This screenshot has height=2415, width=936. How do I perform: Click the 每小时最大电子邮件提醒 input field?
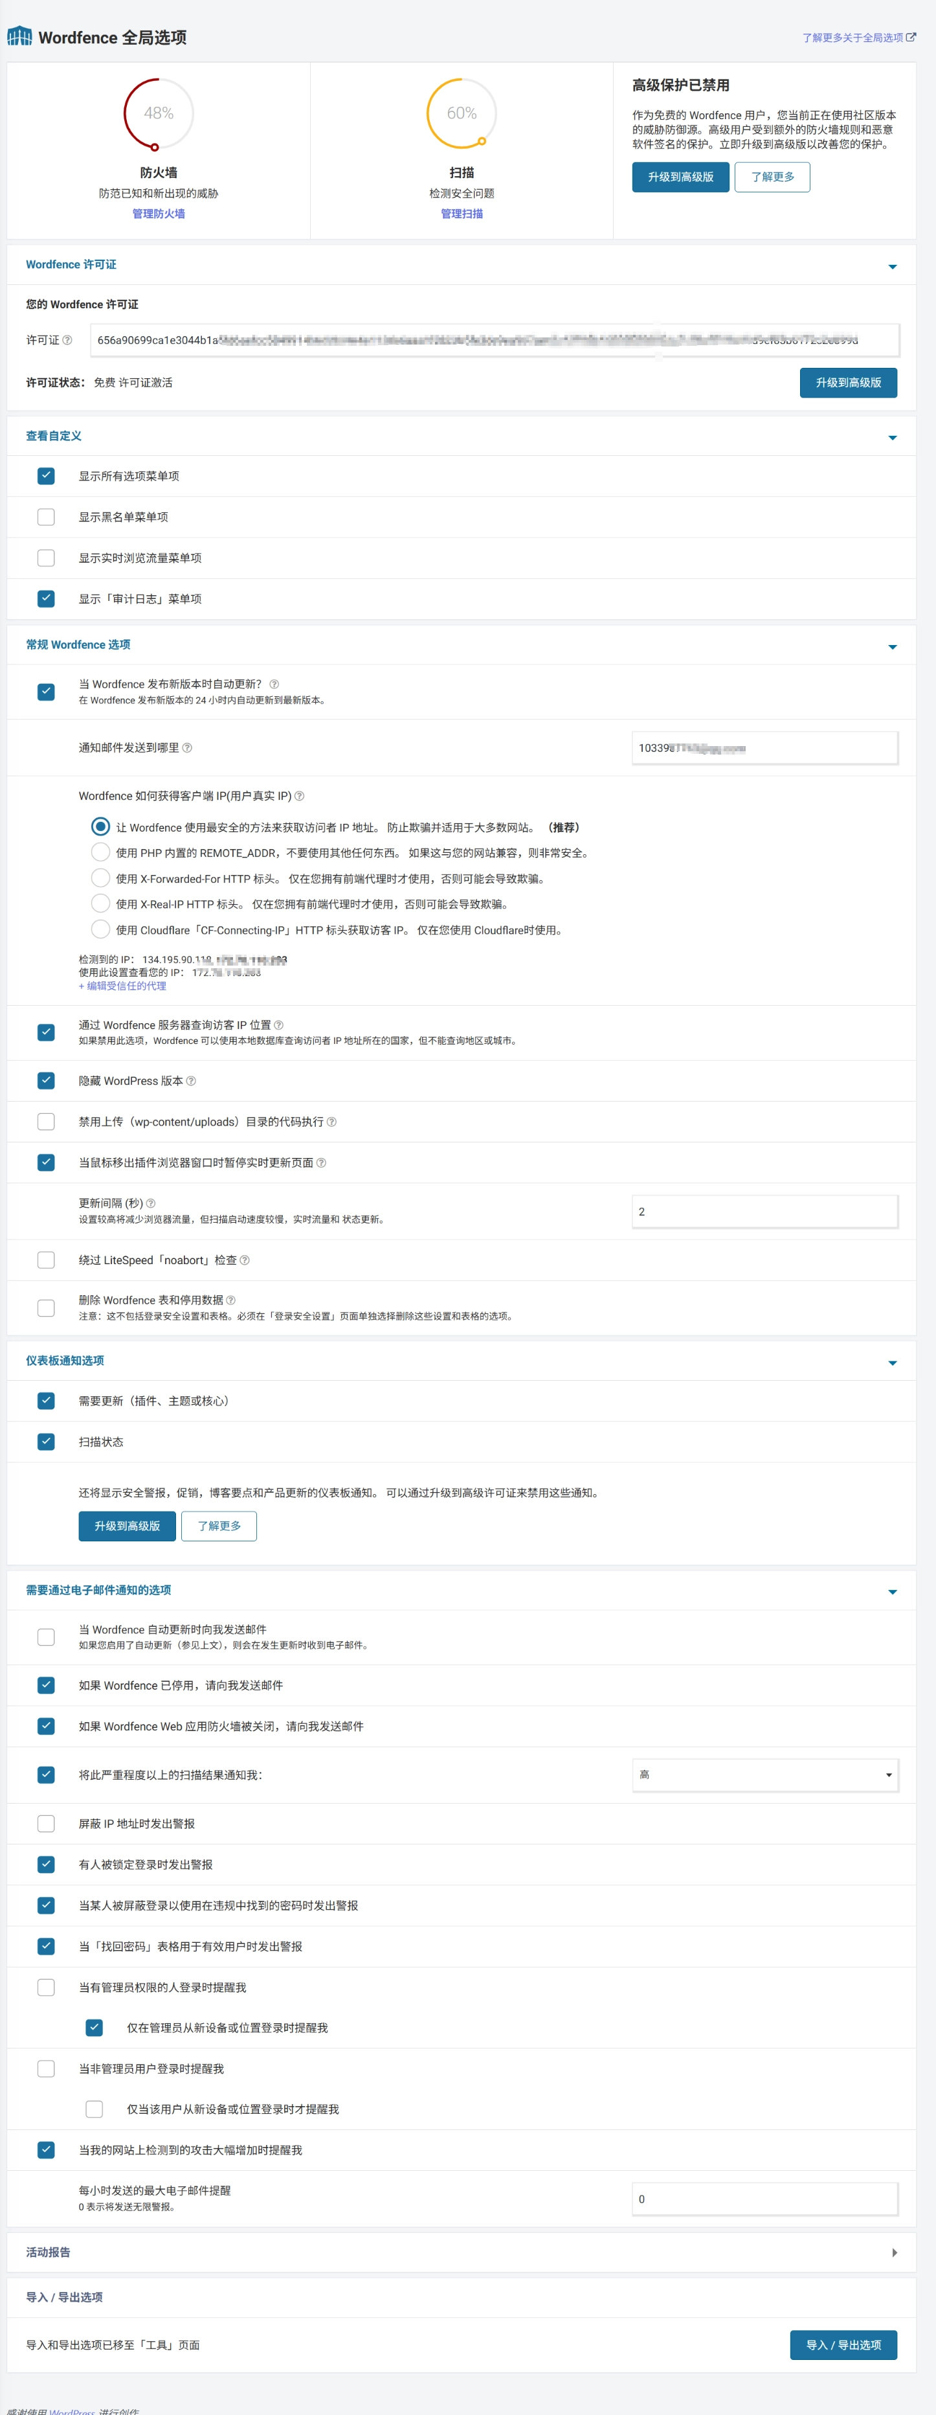(764, 2199)
